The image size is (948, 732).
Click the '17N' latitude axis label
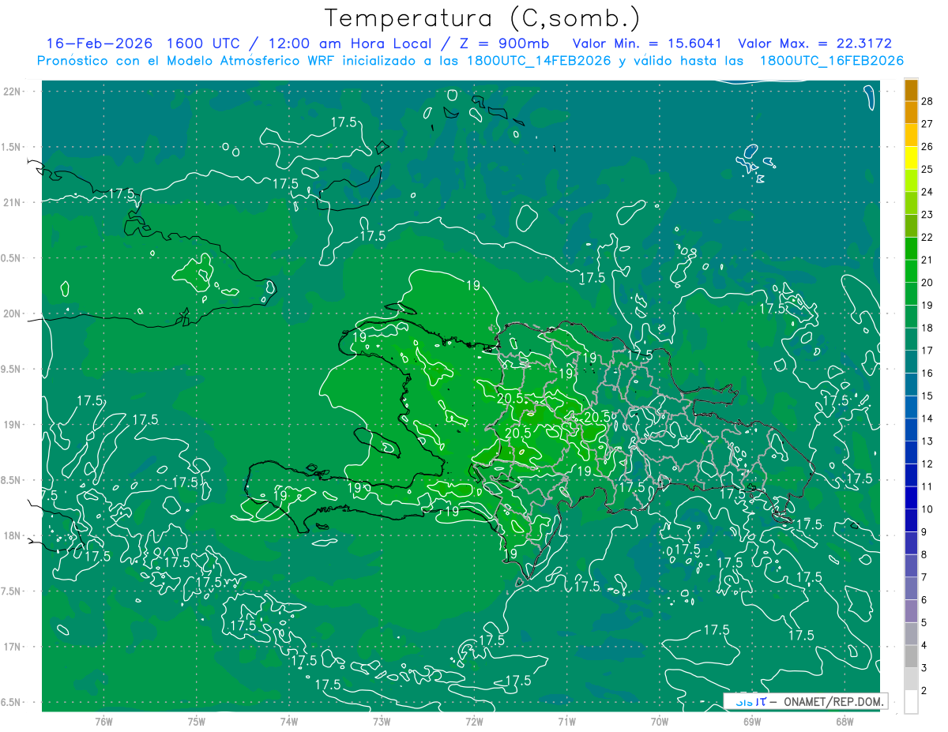coord(12,647)
